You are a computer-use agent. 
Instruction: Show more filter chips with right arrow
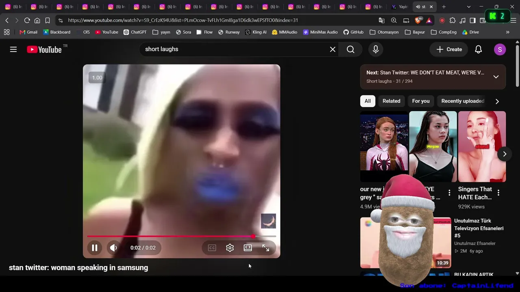coord(497,101)
